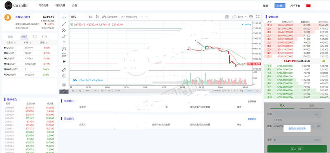The height and width of the screenshot is (153, 330).
Task: Click the fullscreen chart icon
Action: [258, 17]
